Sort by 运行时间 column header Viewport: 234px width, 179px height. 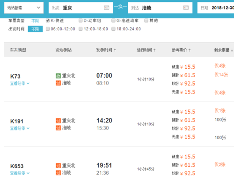[x=146, y=50]
